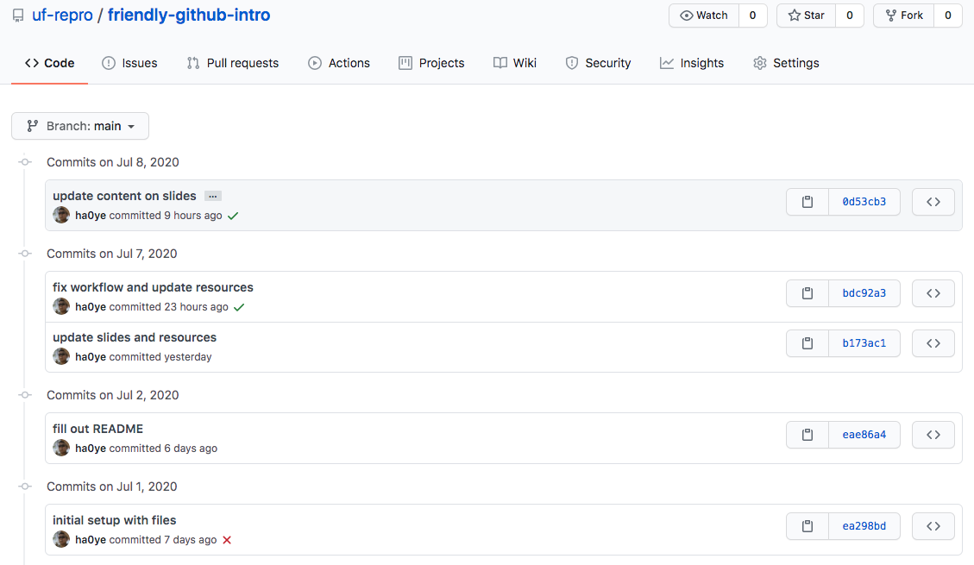The image size is (974, 565).
Task: Open red X failed status for initial setup commit
Action: click(228, 540)
